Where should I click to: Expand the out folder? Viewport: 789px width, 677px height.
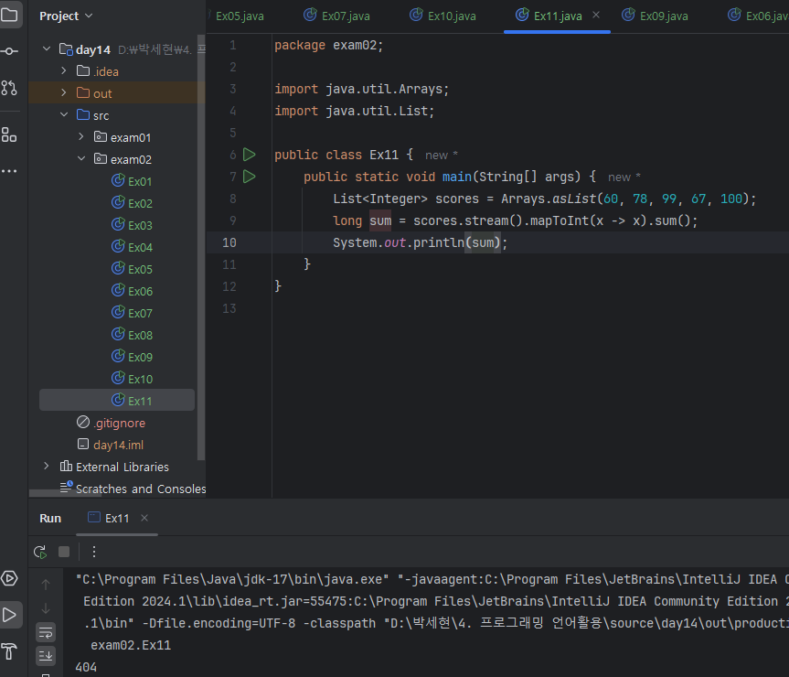point(64,92)
